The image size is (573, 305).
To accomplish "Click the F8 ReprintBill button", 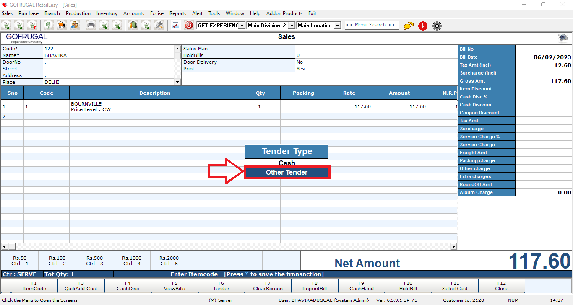I will [x=315, y=286].
